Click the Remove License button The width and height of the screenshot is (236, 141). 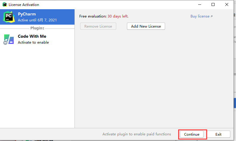pos(98,26)
